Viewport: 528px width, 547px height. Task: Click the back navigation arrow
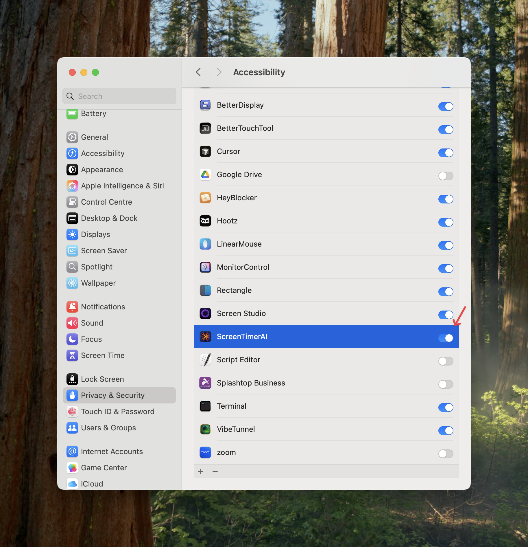198,72
